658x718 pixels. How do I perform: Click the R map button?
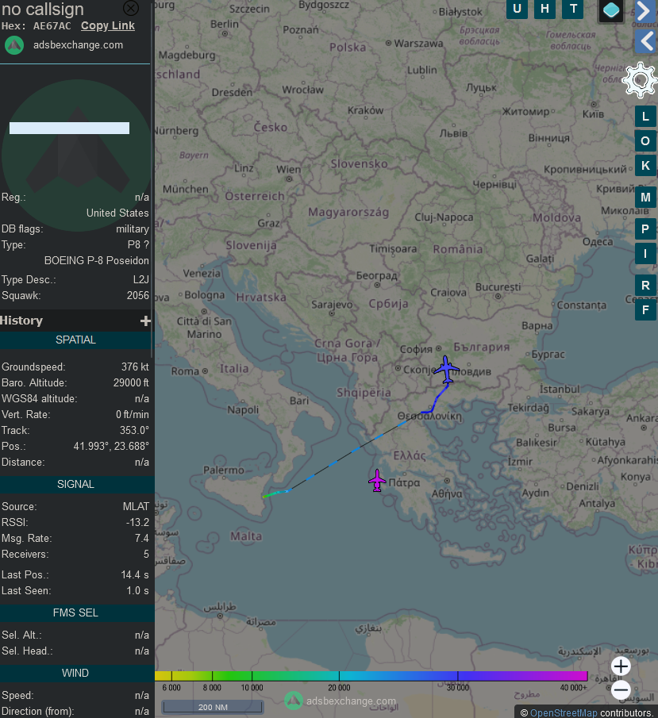[645, 286]
